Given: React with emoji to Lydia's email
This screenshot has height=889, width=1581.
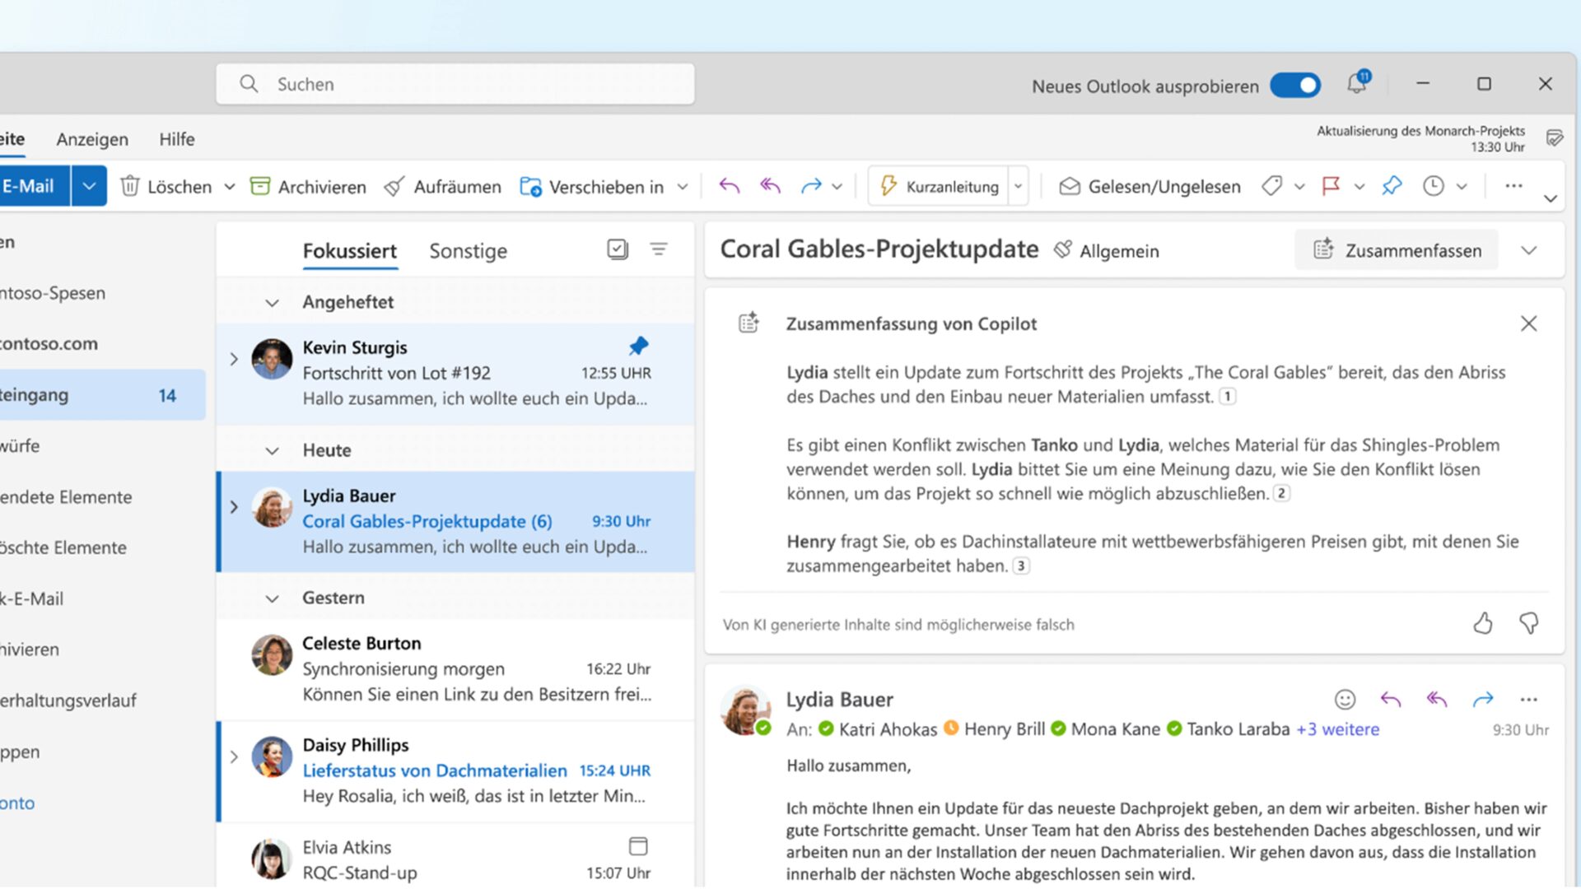Looking at the screenshot, I should tap(1345, 699).
